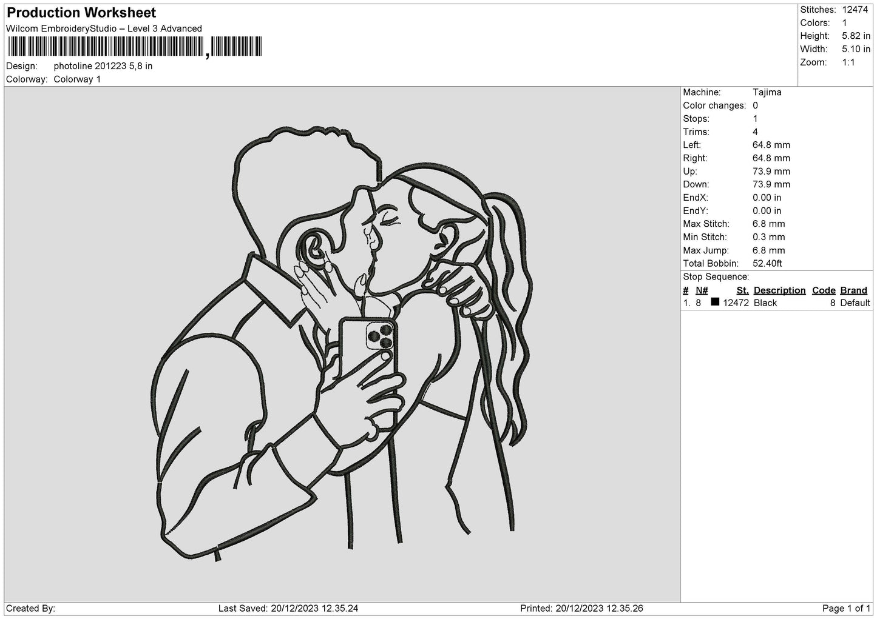Click the Description column header
877x619 pixels.
(779, 290)
